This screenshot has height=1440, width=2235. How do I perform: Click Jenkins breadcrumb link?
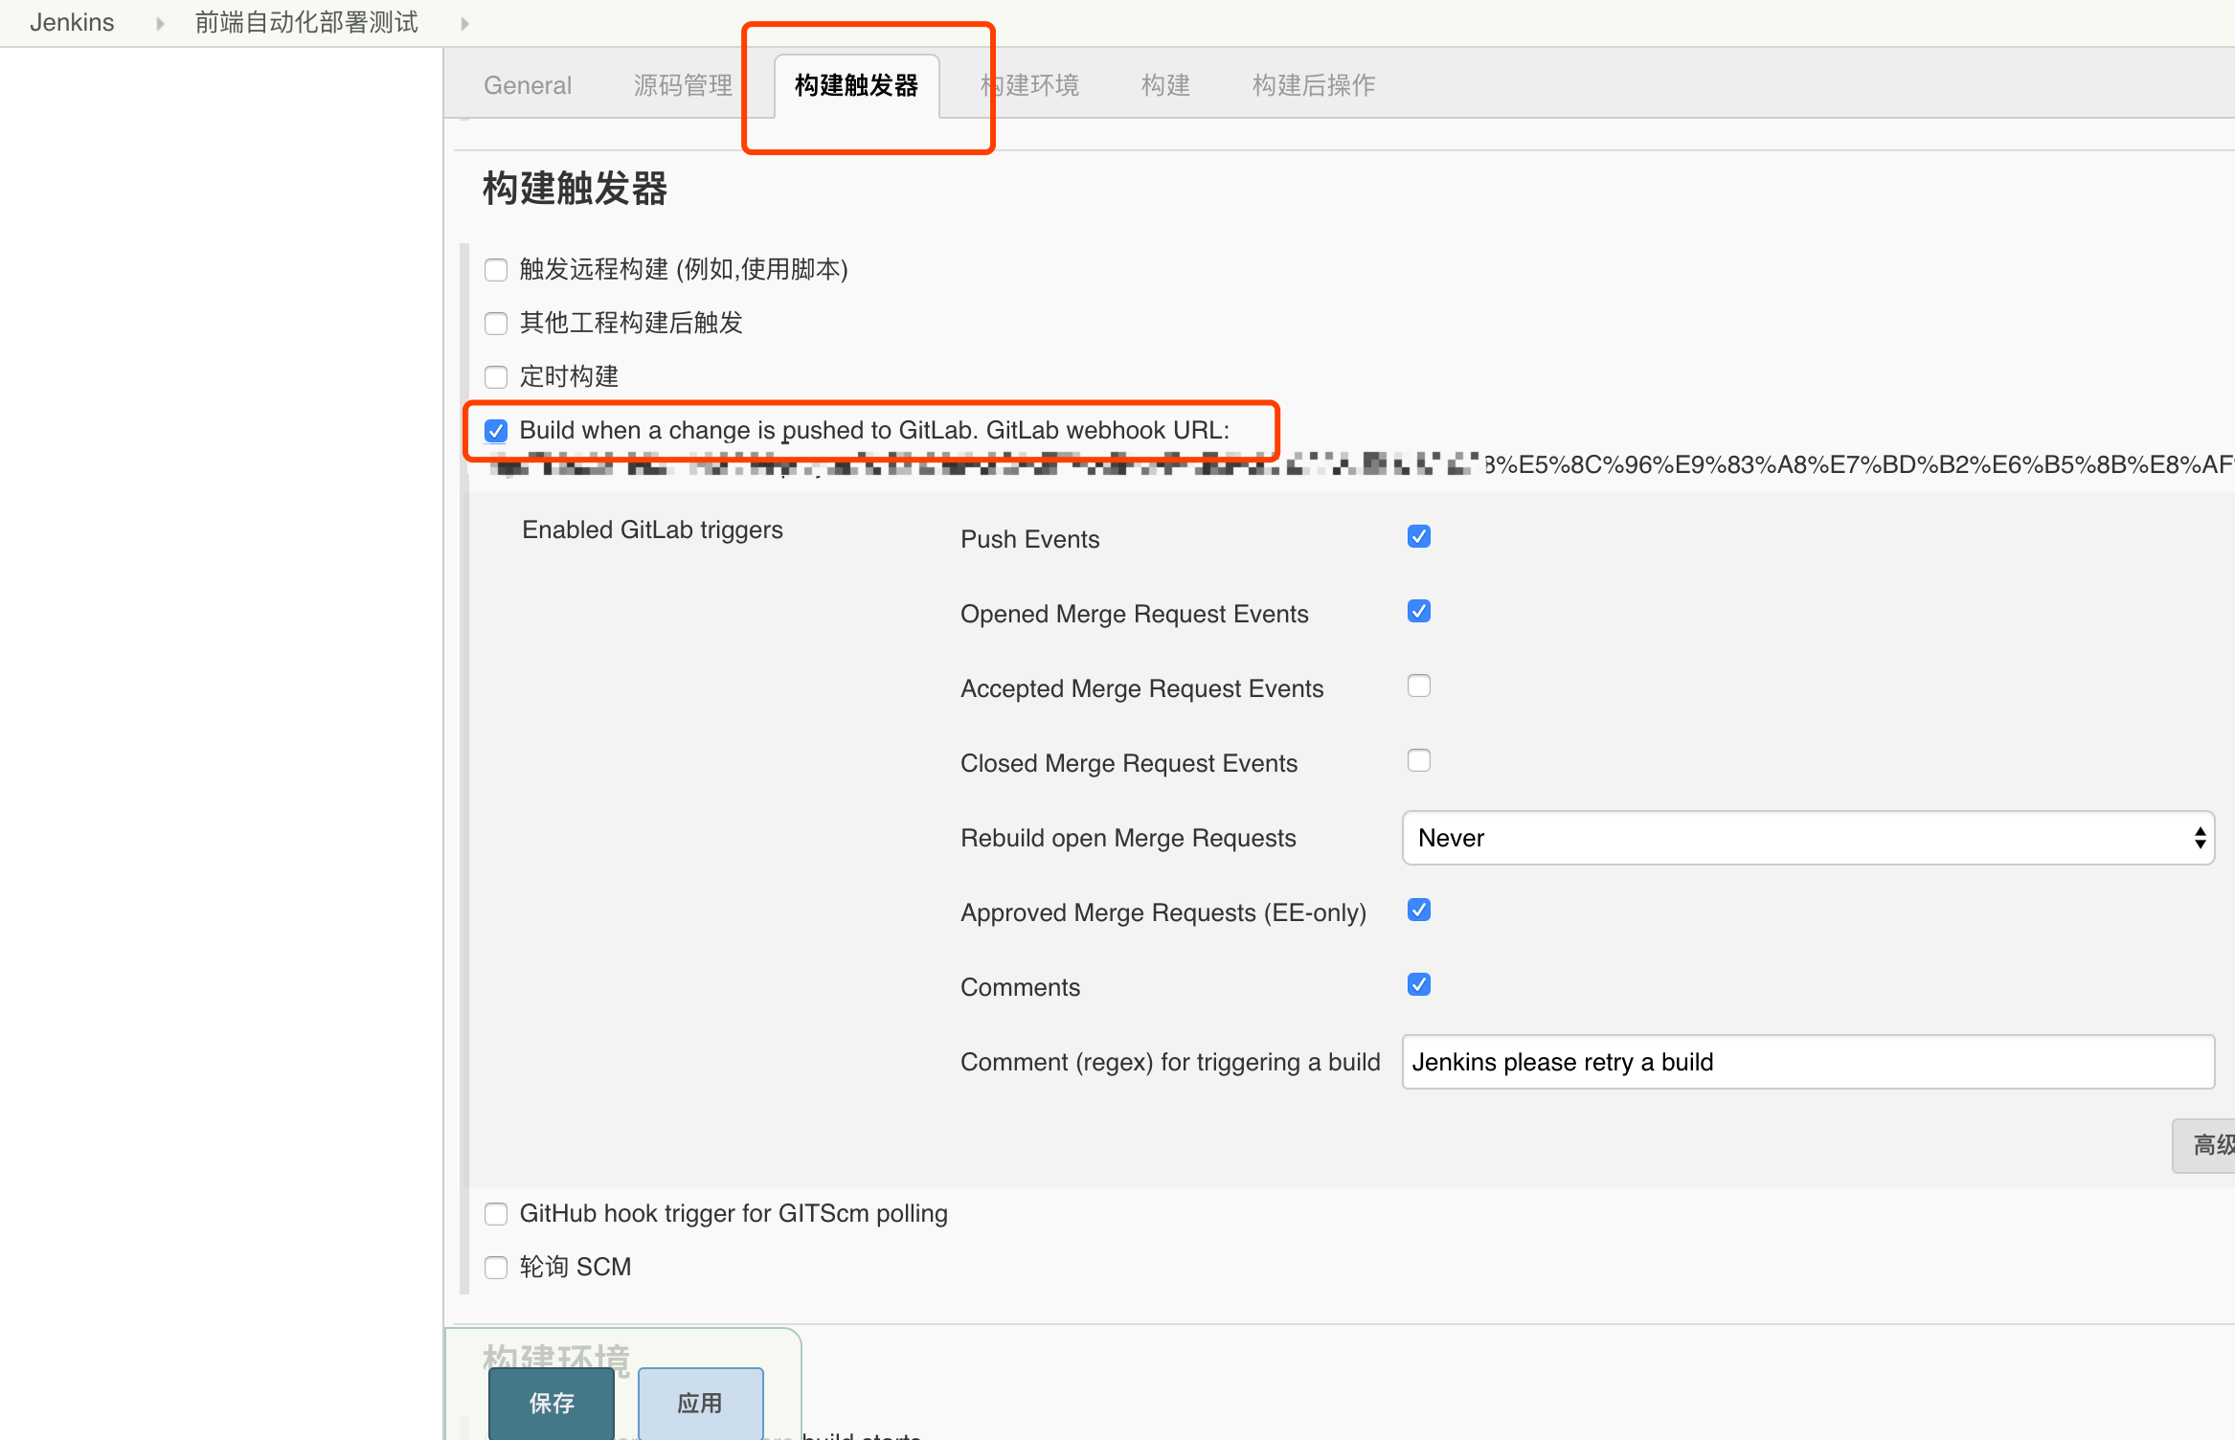[72, 22]
